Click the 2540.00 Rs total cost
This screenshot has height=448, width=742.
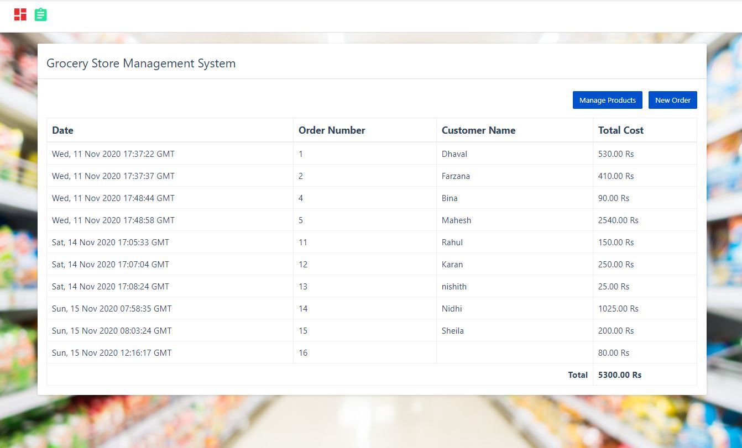(618, 220)
